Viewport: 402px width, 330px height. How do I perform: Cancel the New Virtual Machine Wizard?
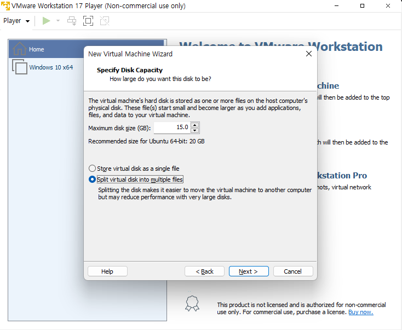point(293,271)
